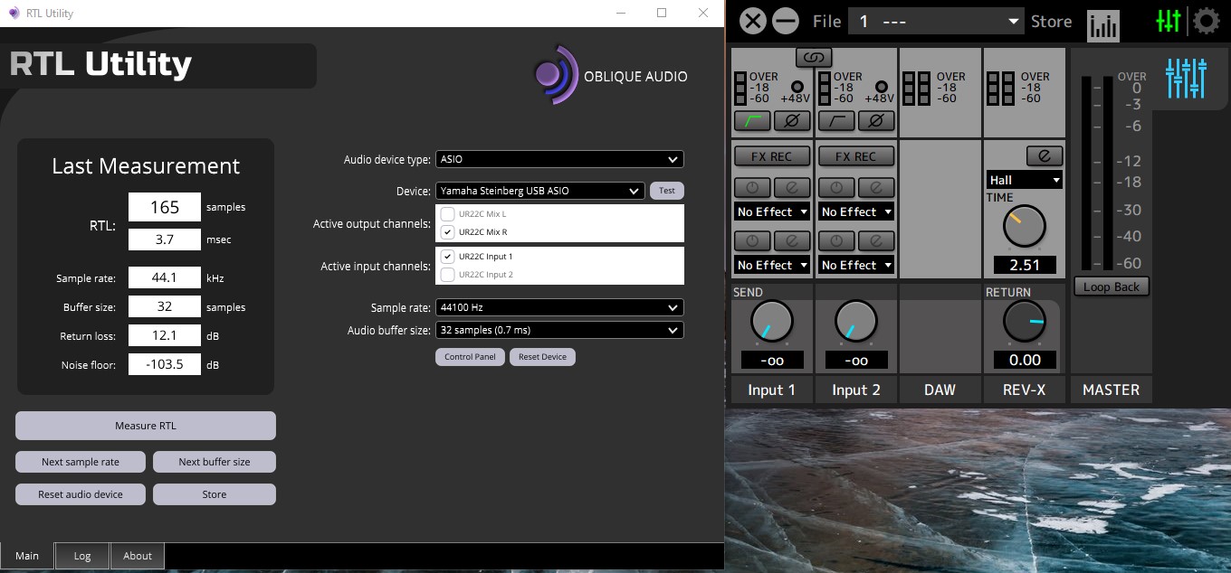Open the ASIO Control Panel button

(470, 356)
